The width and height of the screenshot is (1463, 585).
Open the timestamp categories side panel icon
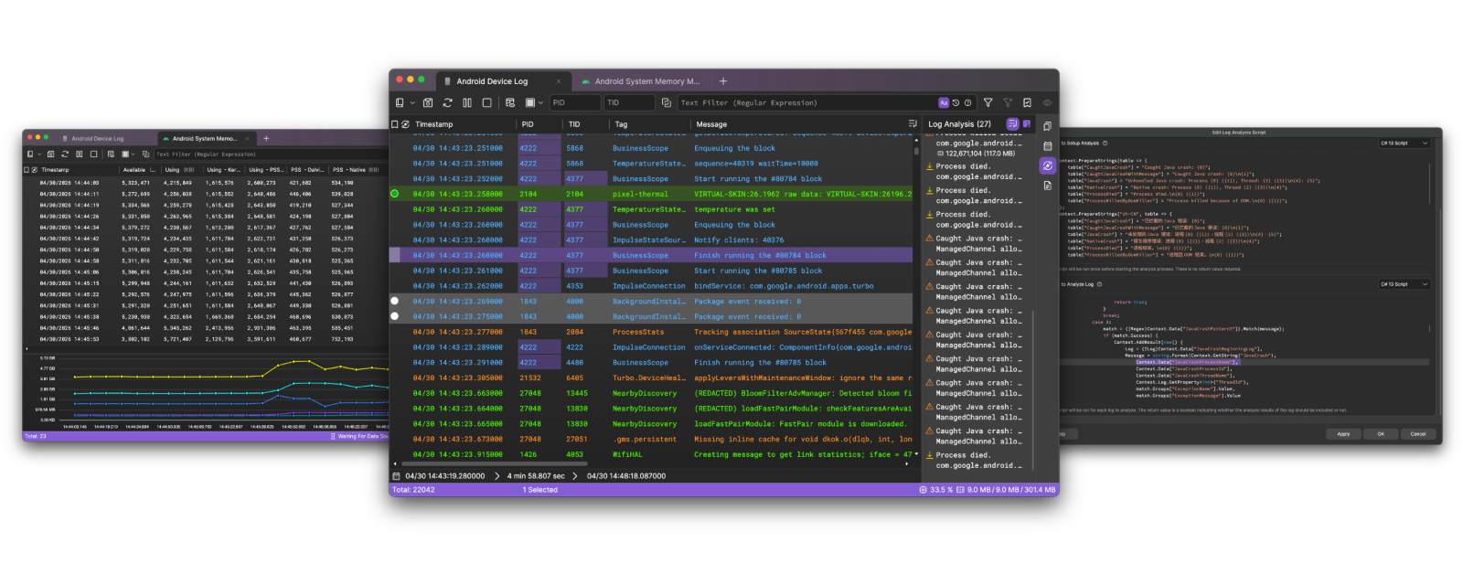1048,146
